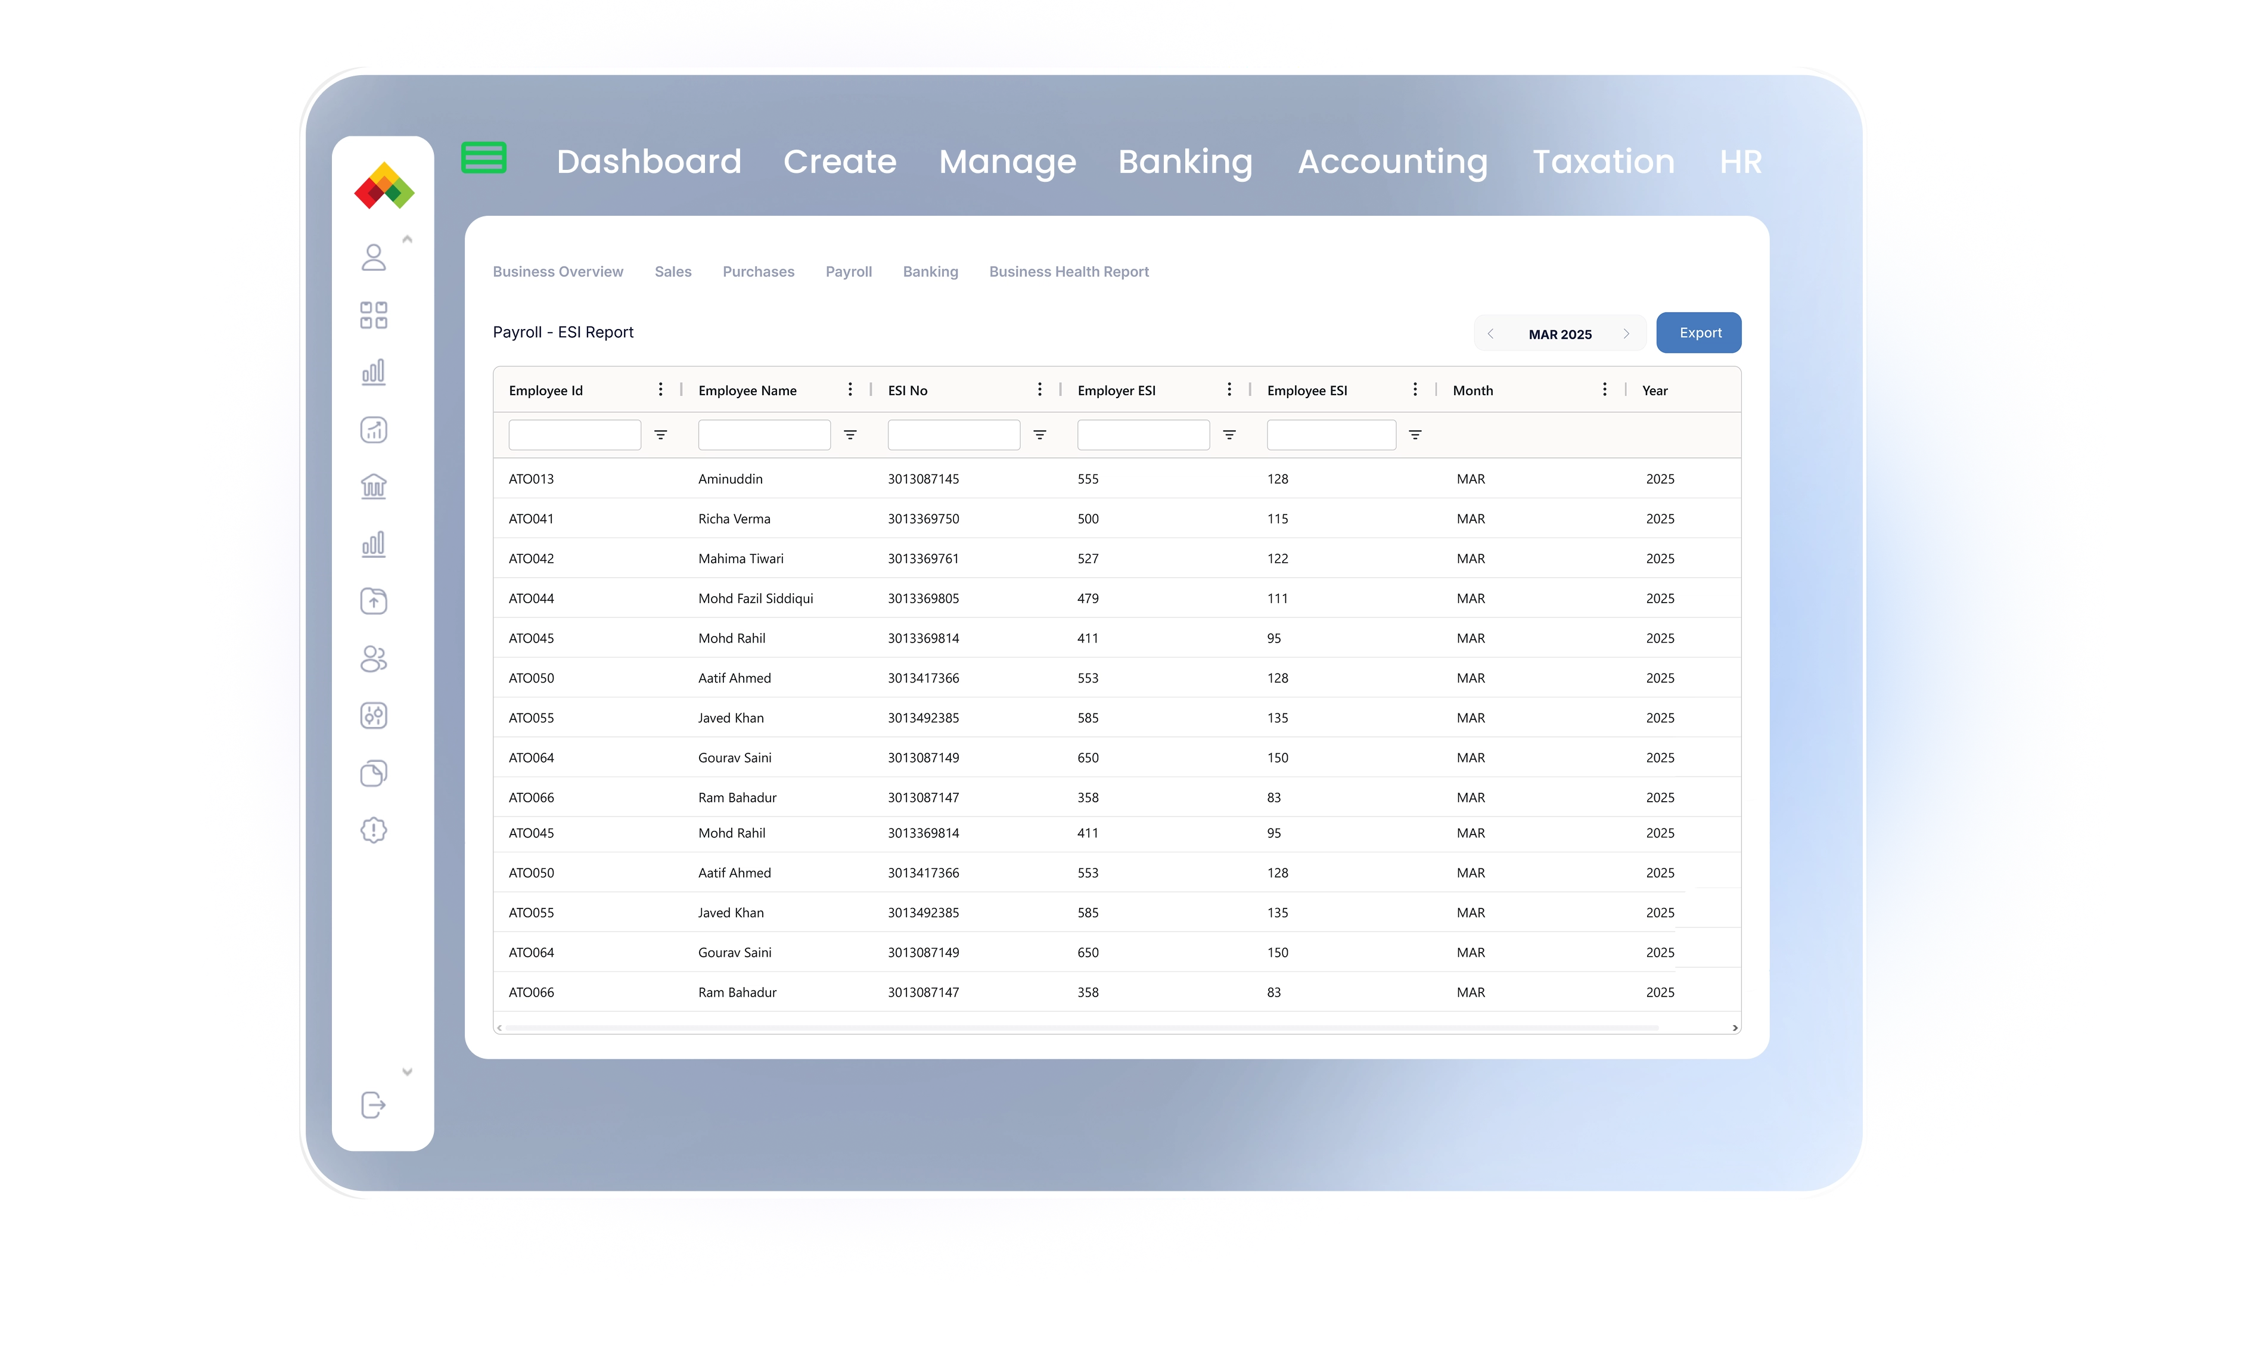The image size is (2243, 1359).
Task: Open Month column options menu
Action: [1604, 390]
